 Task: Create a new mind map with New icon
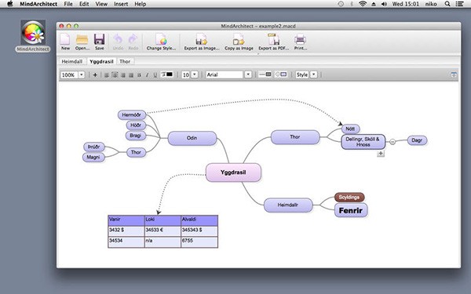click(65, 42)
